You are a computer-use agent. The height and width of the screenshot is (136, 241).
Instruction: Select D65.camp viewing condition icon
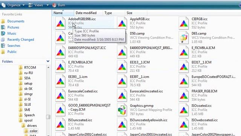coord(184,38)
